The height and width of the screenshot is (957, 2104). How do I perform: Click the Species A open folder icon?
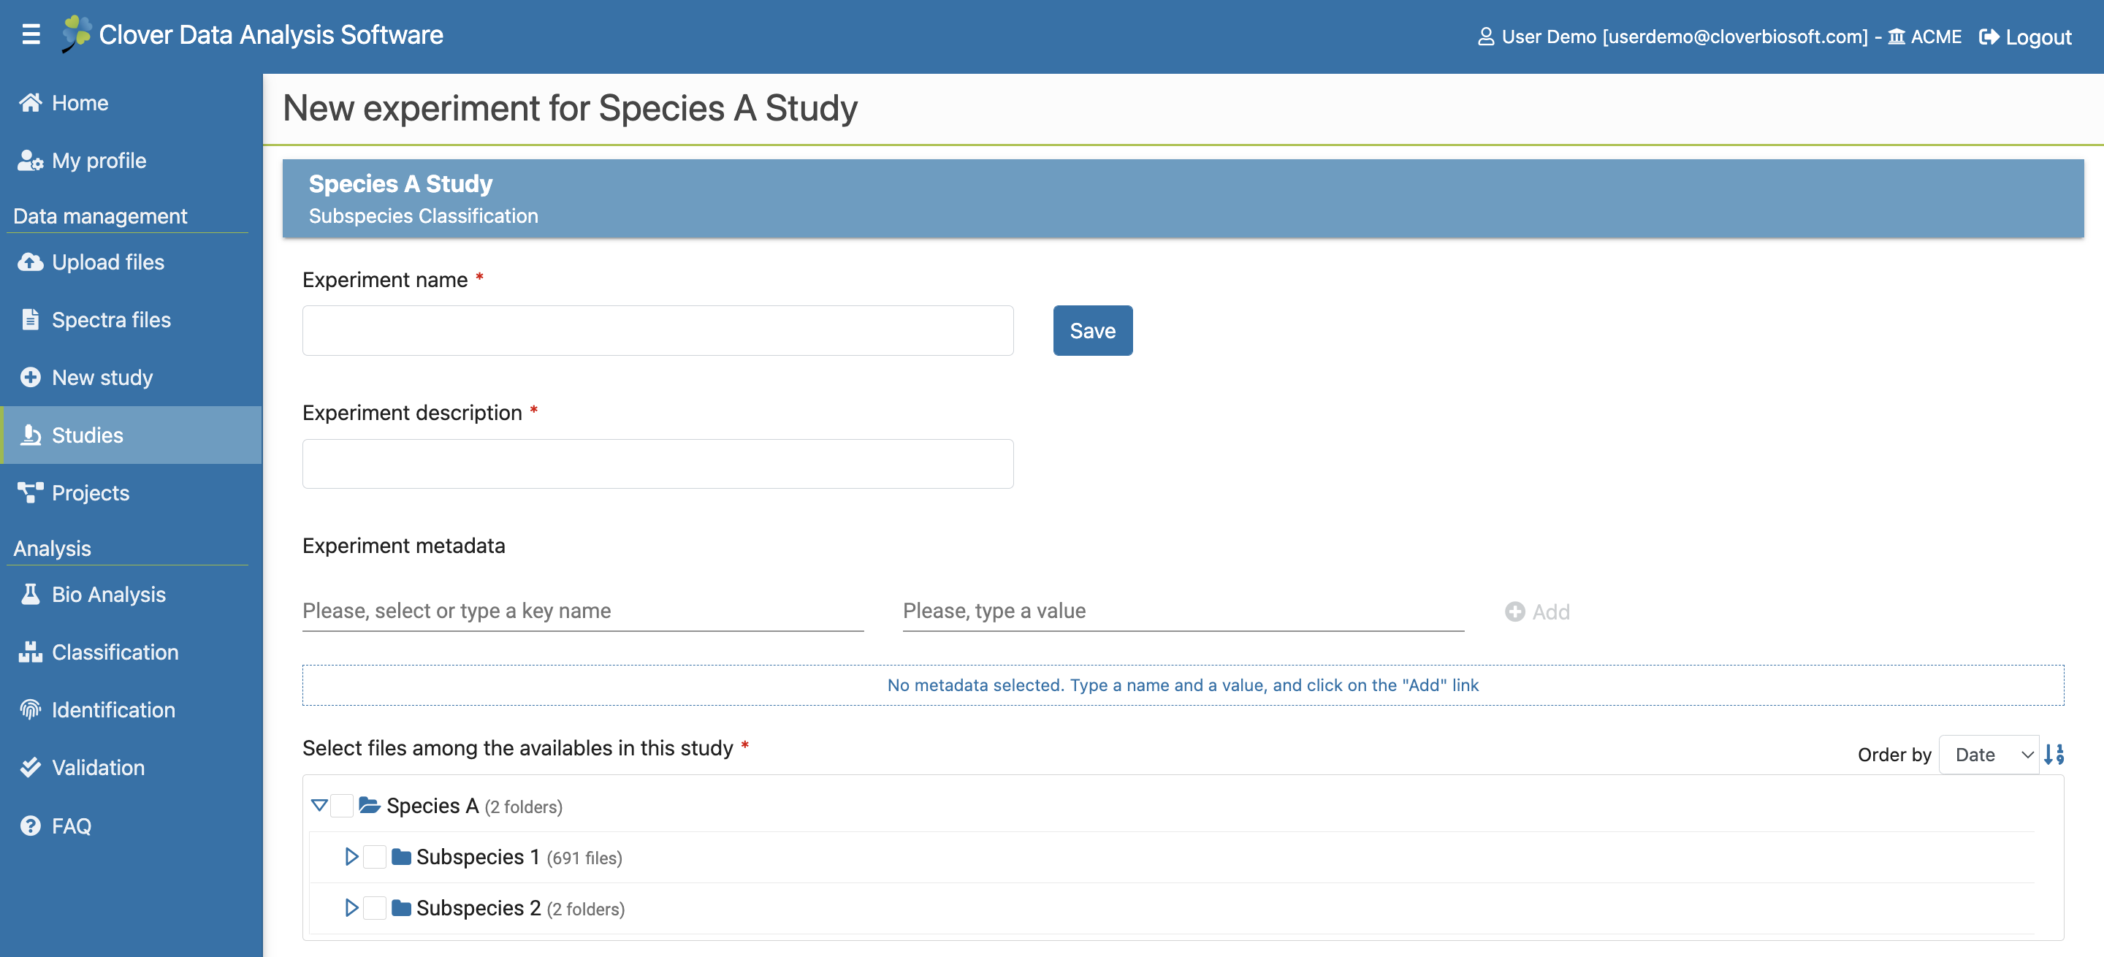(369, 806)
